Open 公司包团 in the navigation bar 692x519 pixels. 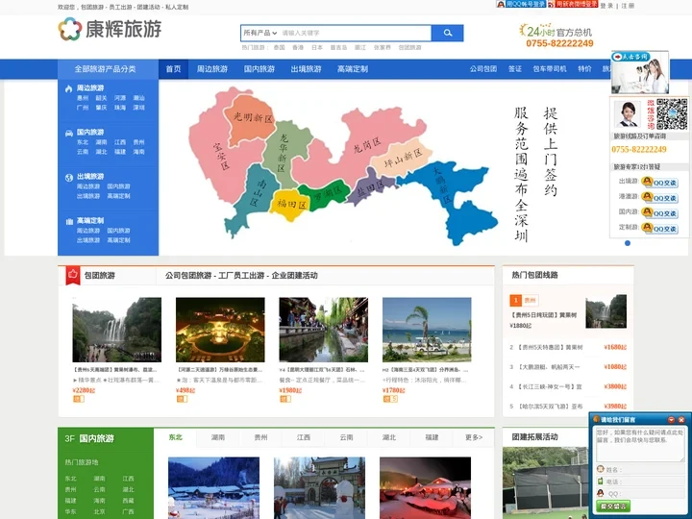[x=483, y=69]
